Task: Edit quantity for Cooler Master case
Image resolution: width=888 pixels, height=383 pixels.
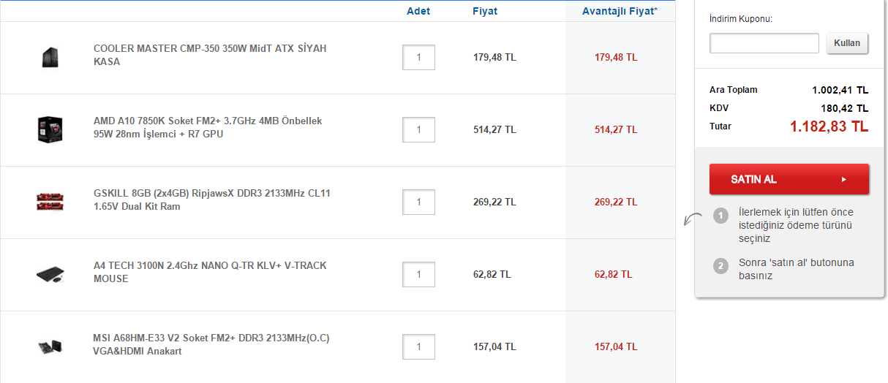Action: pyautogui.click(x=418, y=57)
